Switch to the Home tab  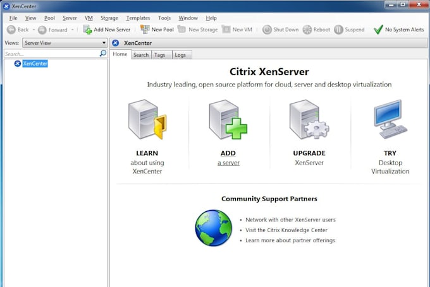120,54
